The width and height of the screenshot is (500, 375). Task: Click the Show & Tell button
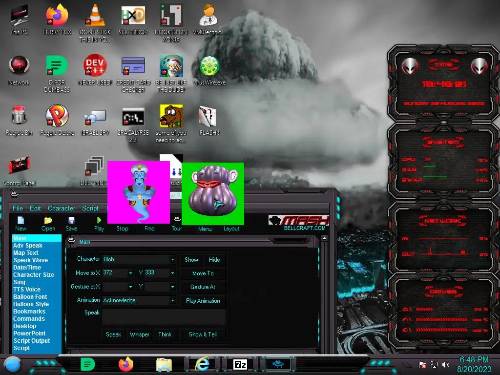click(x=203, y=334)
